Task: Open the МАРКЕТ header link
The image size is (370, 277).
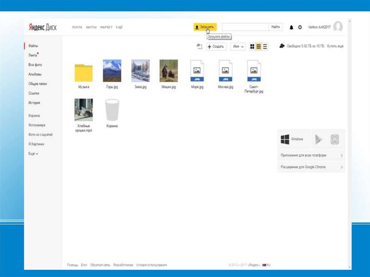Action: click(x=107, y=27)
